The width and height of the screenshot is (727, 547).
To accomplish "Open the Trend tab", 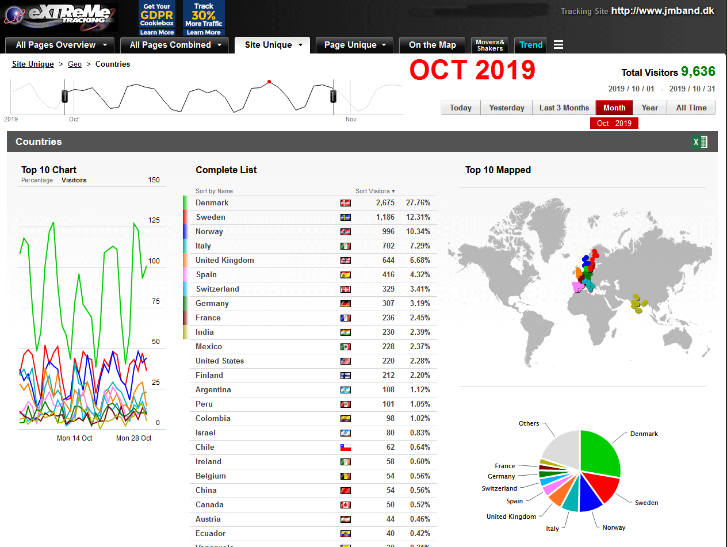I will click(531, 45).
